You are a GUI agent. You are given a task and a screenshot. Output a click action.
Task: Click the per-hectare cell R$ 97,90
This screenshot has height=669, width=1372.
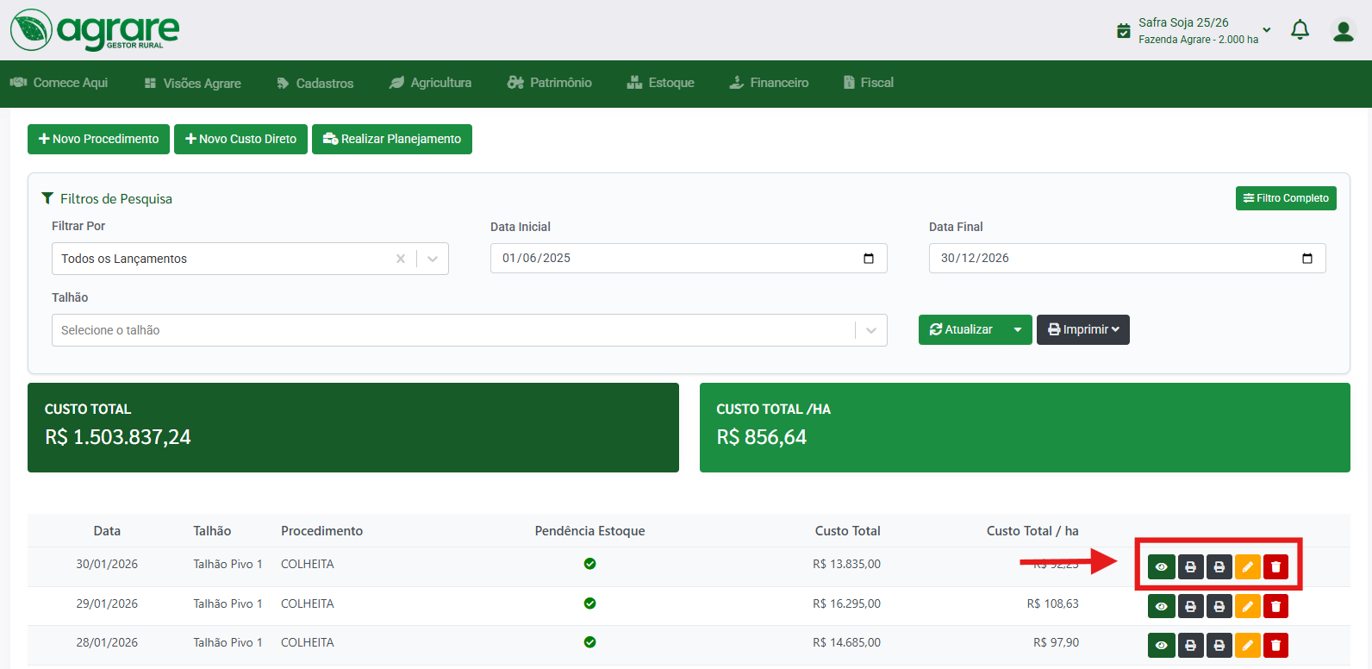[1056, 642]
